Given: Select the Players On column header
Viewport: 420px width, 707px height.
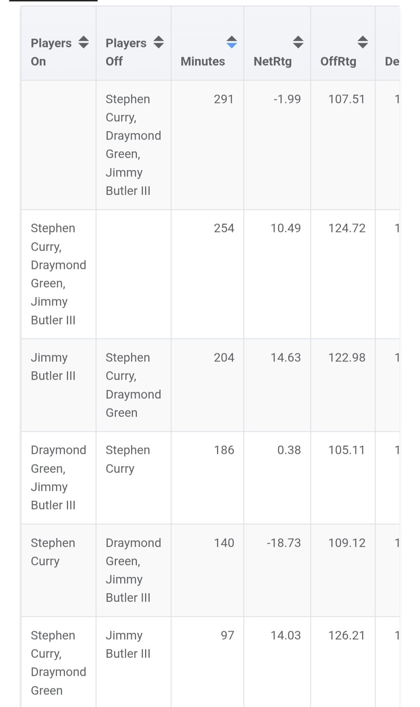Looking at the screenshot, I should (x=51, y=52).
